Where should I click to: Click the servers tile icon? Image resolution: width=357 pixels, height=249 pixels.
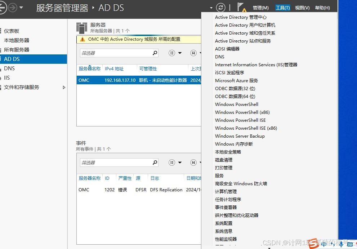pyautogui.click(x=82, y=28)
